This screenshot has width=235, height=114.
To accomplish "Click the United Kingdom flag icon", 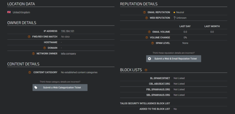I will 9,12.
